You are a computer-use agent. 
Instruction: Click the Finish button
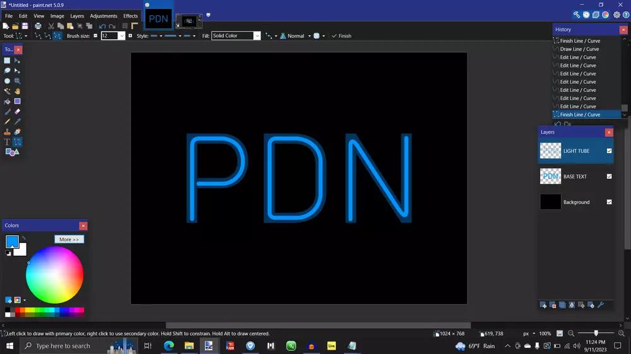click(341, 36)
